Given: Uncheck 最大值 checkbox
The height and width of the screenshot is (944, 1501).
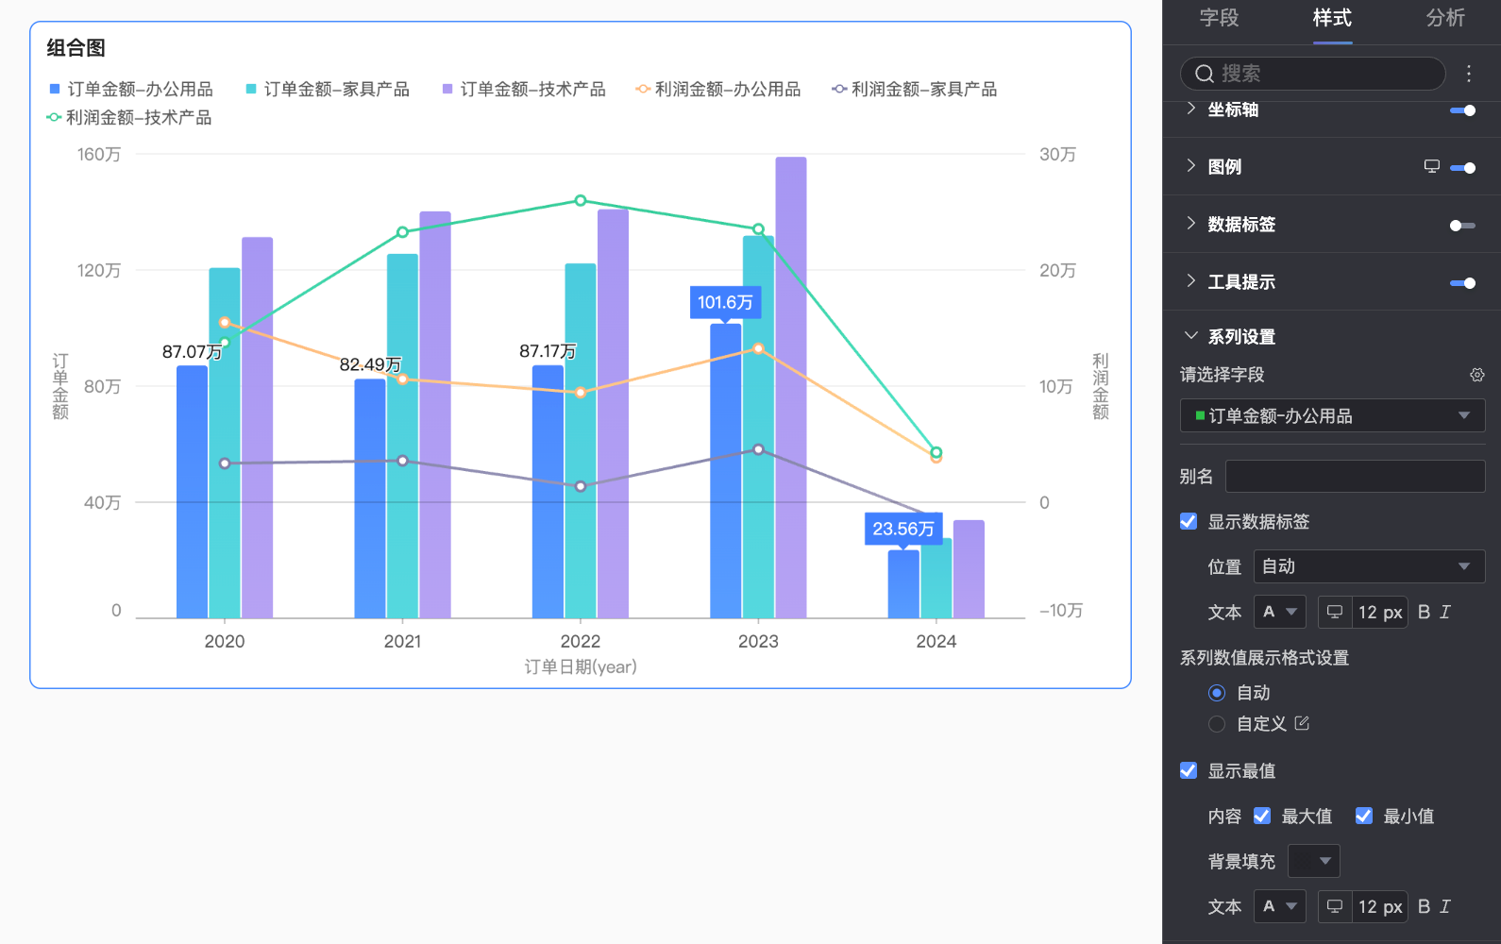Looking at the screenshot, I should pyautogui.click(x=1262, y=816).
